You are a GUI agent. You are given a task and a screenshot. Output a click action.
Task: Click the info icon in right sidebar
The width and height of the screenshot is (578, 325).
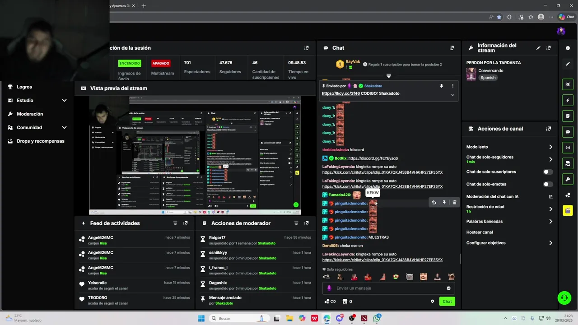[x=568, y=48]
